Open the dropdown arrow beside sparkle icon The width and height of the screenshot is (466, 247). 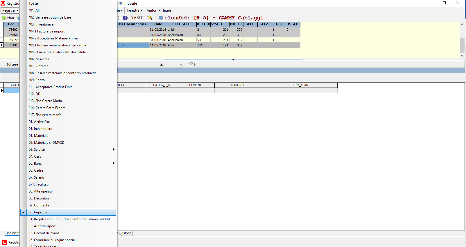coord(154,18)
